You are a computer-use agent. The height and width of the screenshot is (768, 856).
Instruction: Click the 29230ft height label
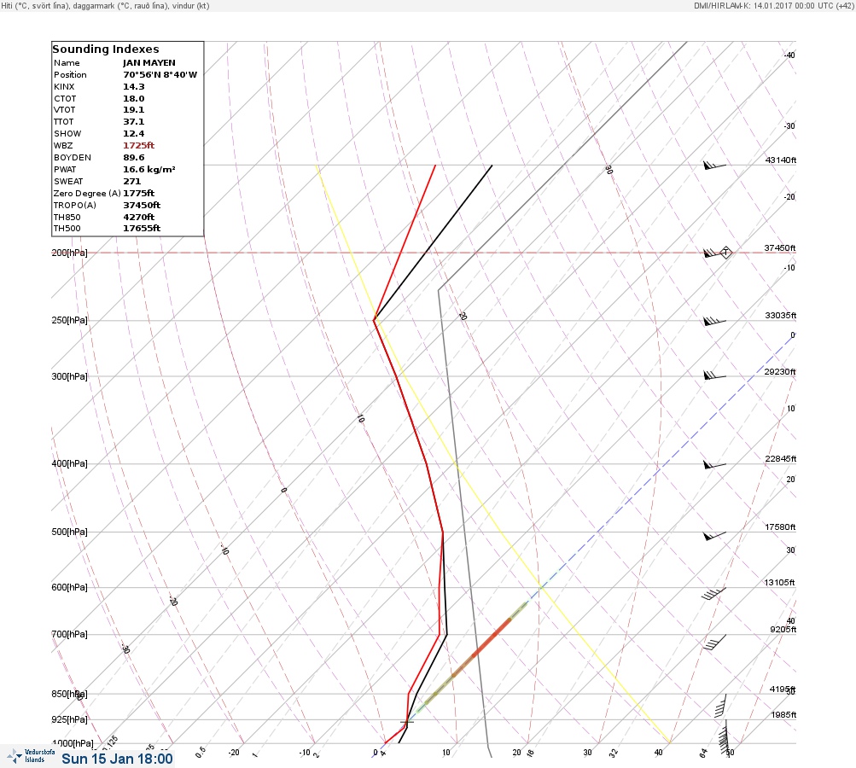click(x=780, y=372)
